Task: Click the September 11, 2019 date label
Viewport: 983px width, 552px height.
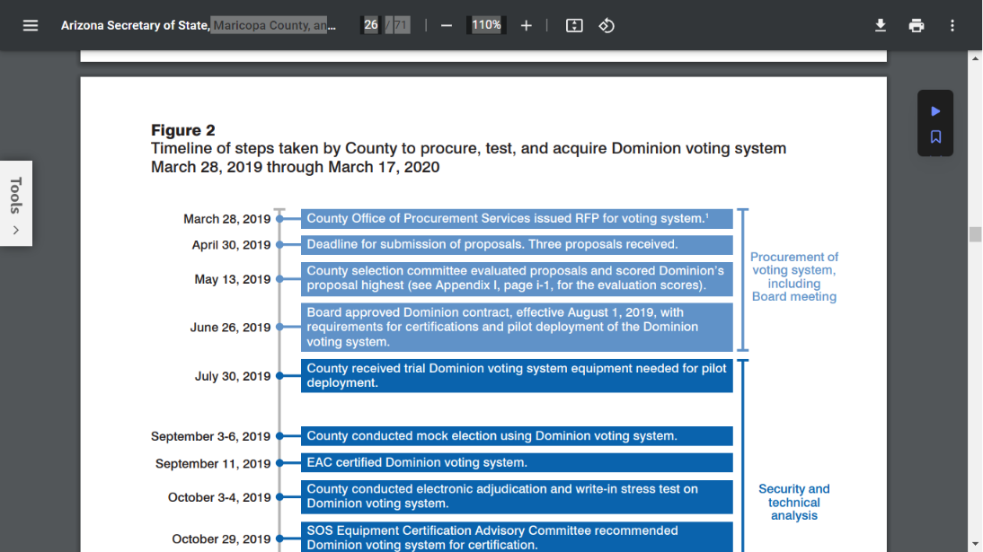Action: (213, 464)
